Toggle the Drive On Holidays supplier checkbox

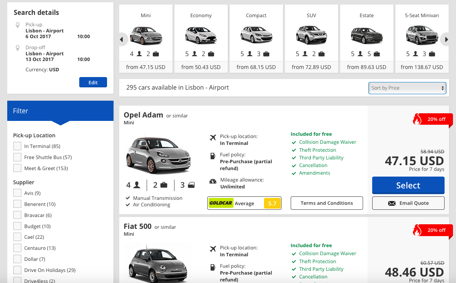(17, 270)
